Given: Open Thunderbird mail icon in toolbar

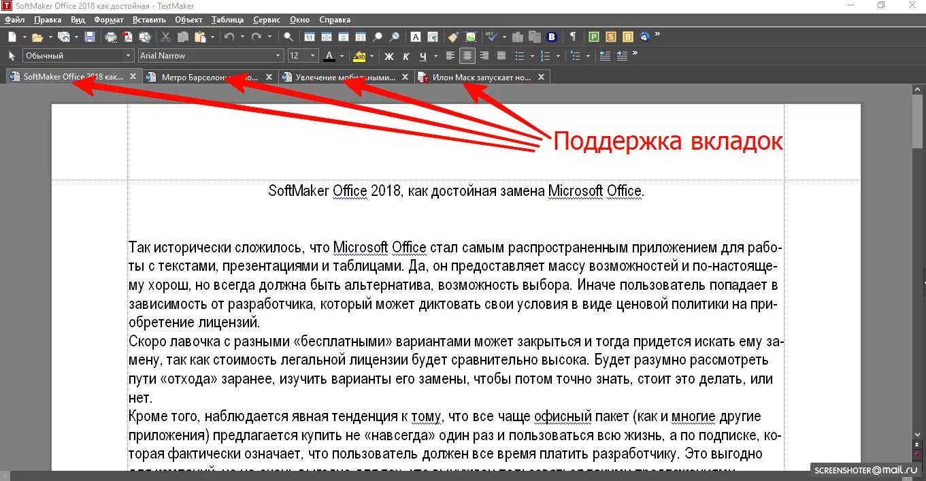Looking at the screenshot, I should pos(645,37).
